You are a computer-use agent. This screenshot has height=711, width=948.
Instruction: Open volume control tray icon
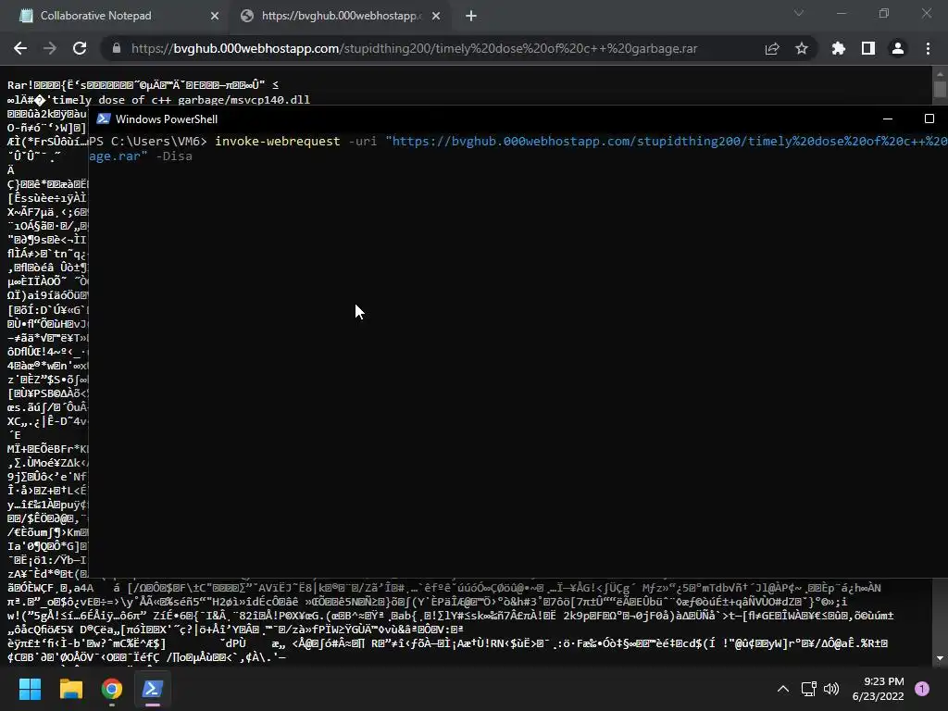point(831,689)
